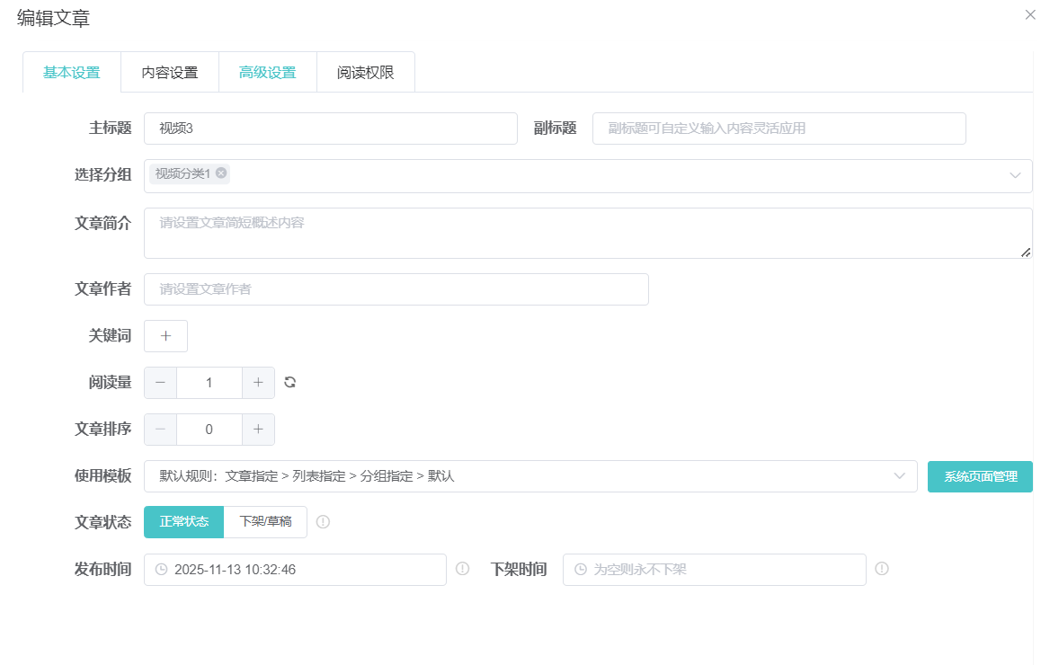The image size is (1041, 665).
Task: Click the 文章作者 input field
Action: [x=396, y=289]
